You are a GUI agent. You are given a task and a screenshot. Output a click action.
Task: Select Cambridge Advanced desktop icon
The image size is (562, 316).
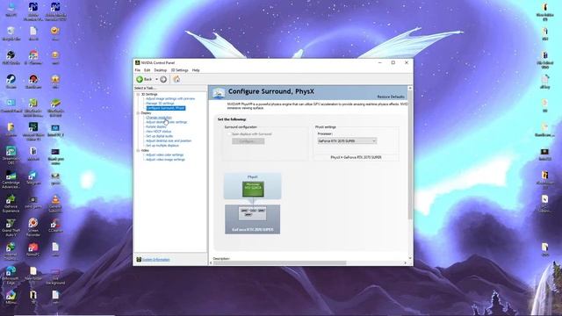(x=11, y=179)
